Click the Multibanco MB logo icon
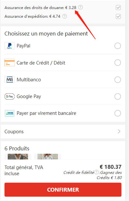Screen dimensions: 129x201 click(9, 80)
